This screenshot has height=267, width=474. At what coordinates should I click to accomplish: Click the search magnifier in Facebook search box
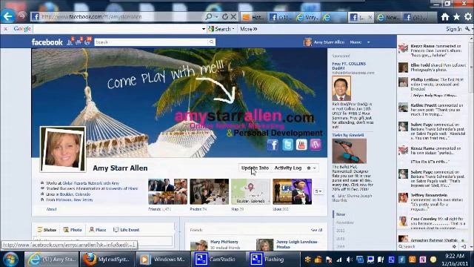[212, 42]
